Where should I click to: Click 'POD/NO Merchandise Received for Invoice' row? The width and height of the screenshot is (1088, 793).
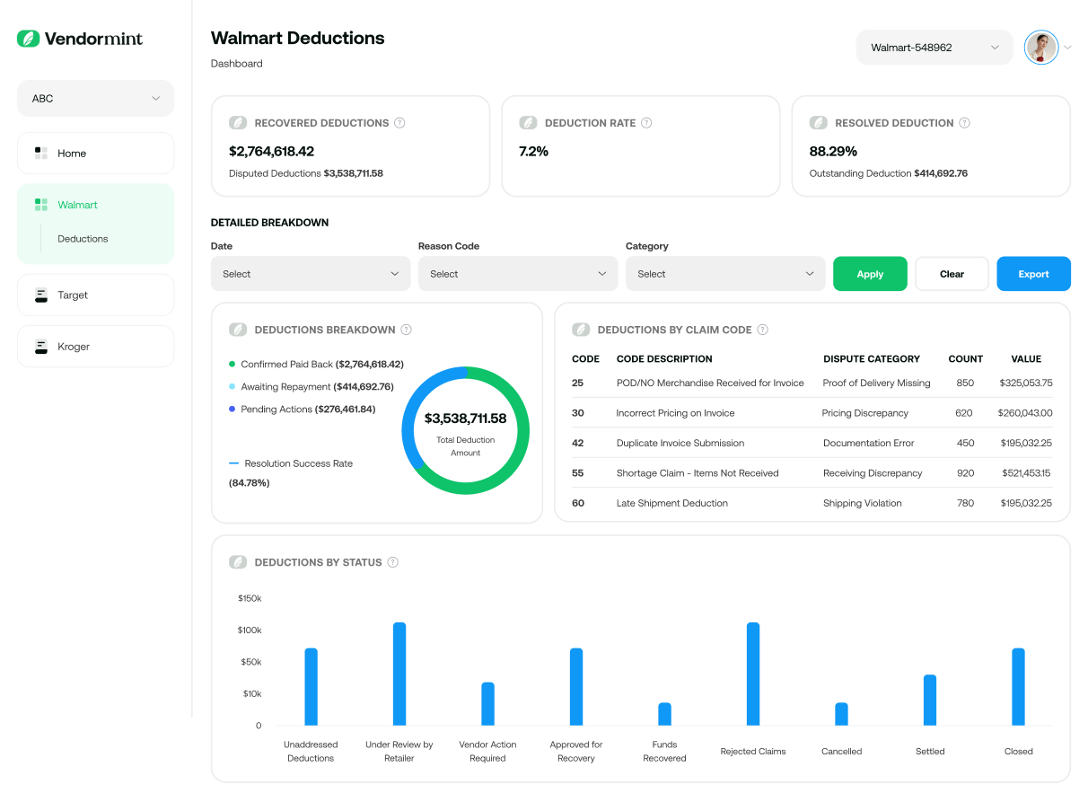tap(812, 383)
